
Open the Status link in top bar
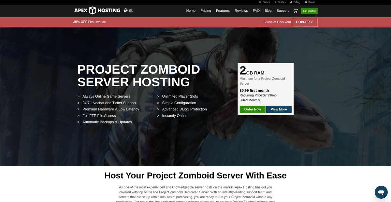[264, 2]
